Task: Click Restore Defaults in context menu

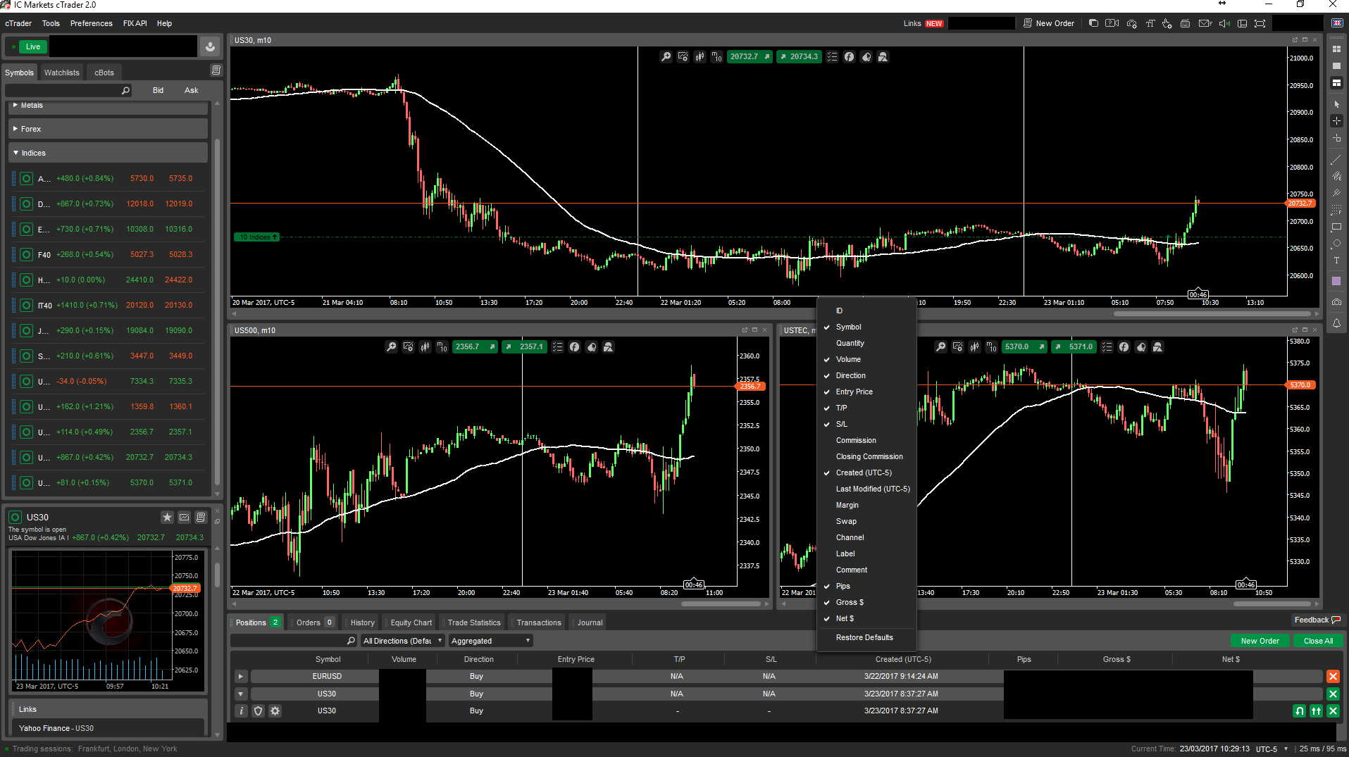Action: click(x=866, y=638)
